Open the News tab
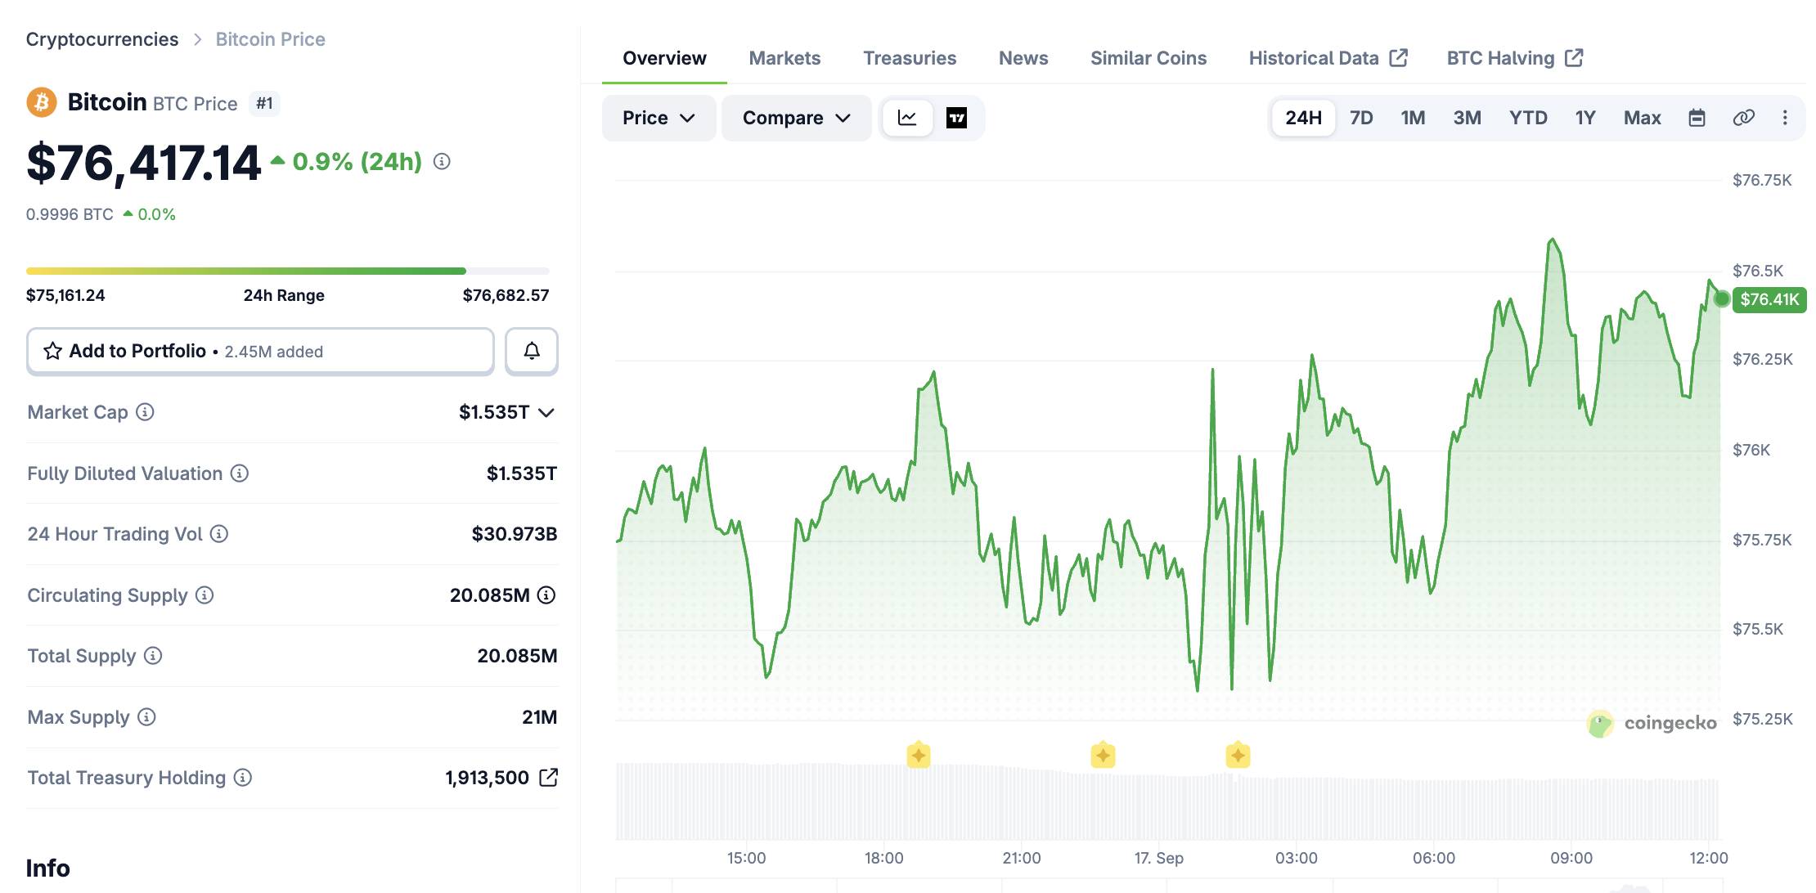Viewport: 1816px width, 893px height. coord(1023,58)
